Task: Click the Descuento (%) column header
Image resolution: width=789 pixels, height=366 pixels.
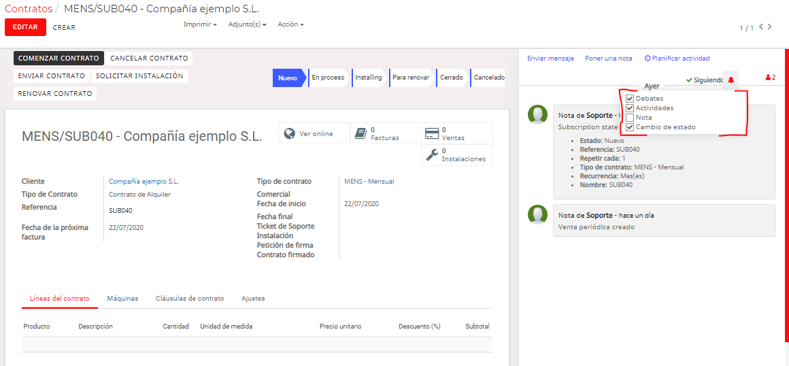Action: (420, 327)
